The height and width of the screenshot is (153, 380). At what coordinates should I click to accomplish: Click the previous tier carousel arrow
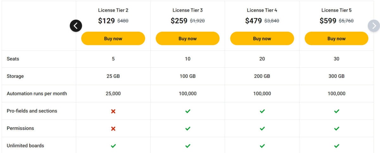click(76, 26)
